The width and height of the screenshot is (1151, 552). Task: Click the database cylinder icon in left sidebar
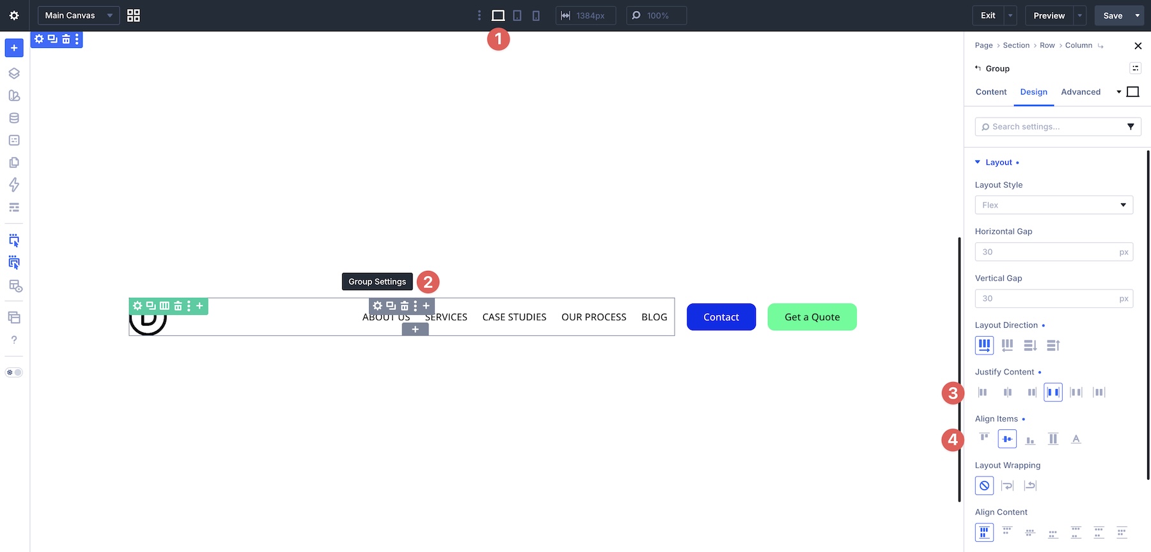tap(14, 118)
